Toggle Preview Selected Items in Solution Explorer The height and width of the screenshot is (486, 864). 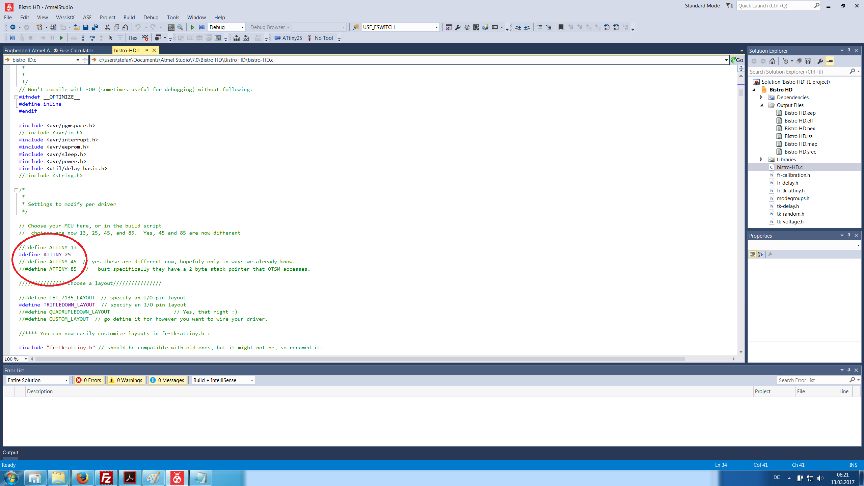[x=830, y=61]
